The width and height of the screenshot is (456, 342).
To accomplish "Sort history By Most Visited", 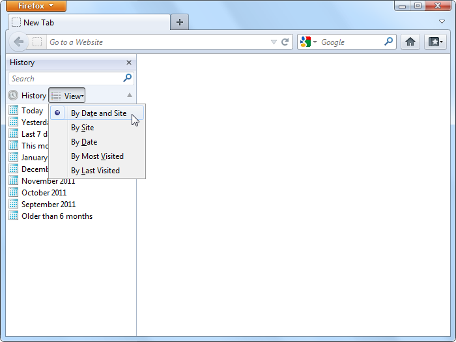I will 97,156.
